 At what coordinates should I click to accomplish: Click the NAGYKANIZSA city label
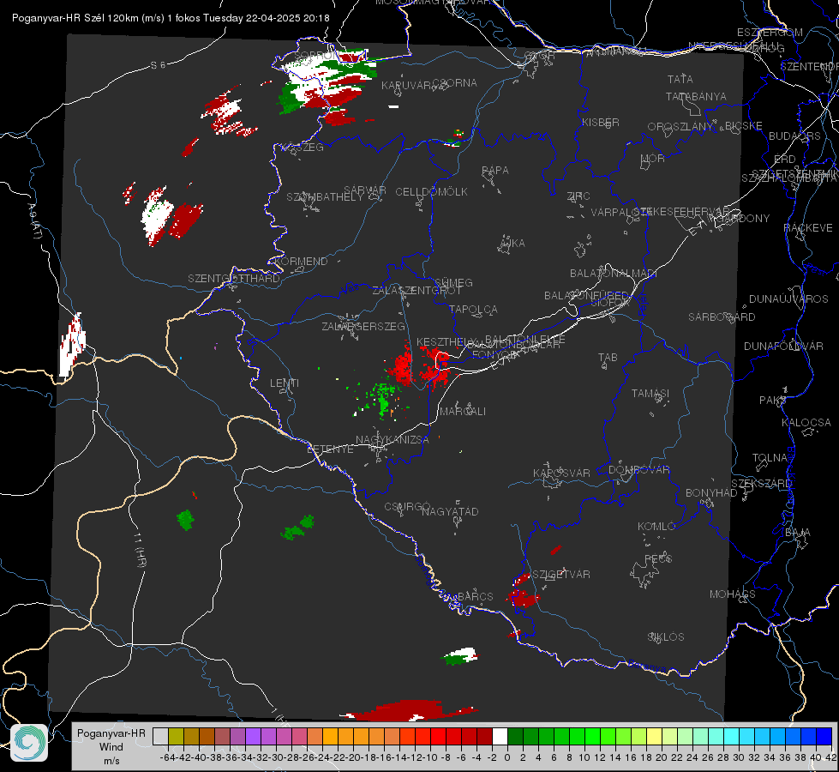tap(393, 440)
